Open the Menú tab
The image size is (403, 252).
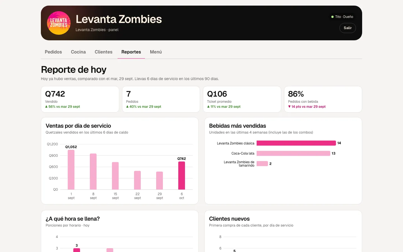(x=156, y=52)
